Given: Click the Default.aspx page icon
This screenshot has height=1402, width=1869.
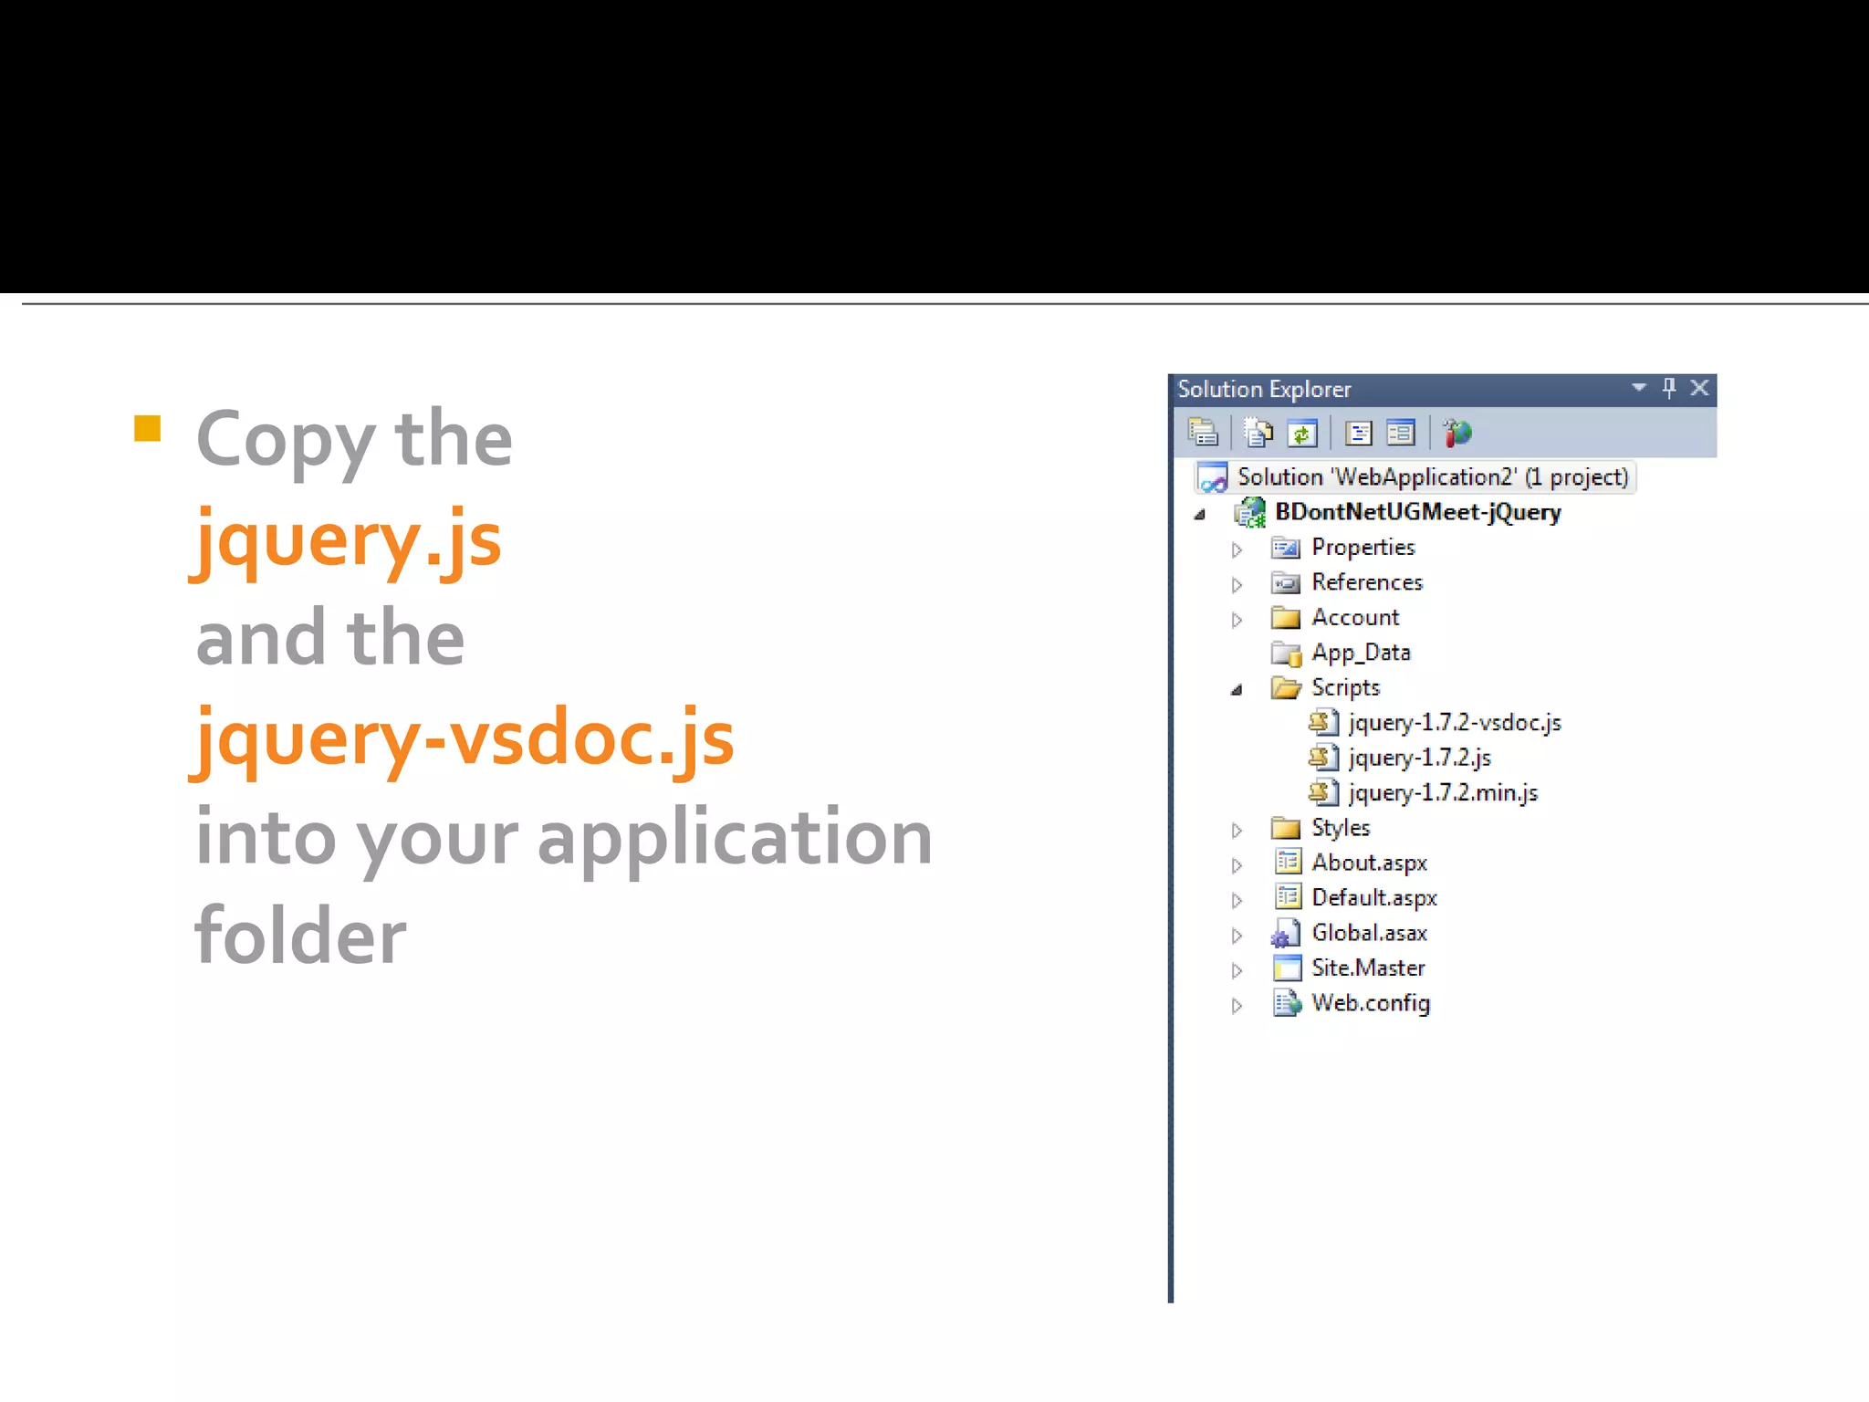Looking at the screenshot, I should point(1288,897).
